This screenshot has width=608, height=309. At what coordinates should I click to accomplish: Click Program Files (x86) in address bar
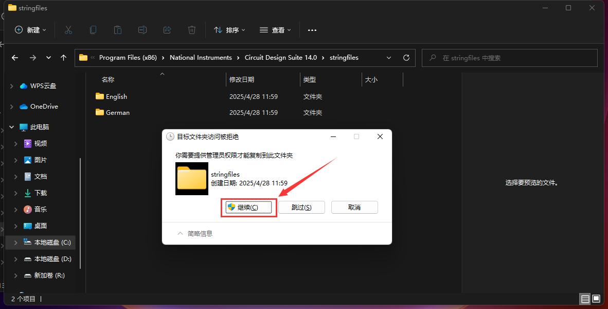[x=128, y=58]
